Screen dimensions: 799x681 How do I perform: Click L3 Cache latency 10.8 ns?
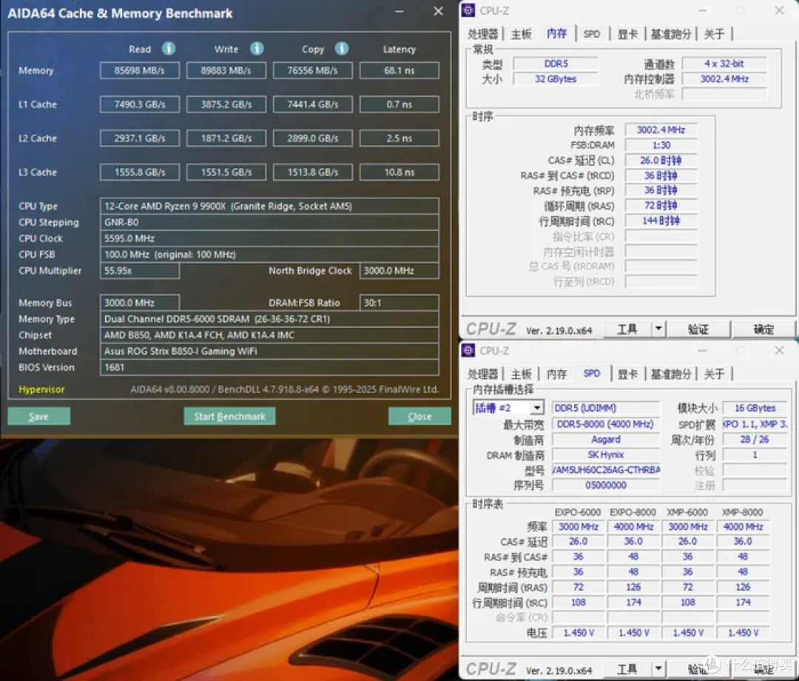399,172
